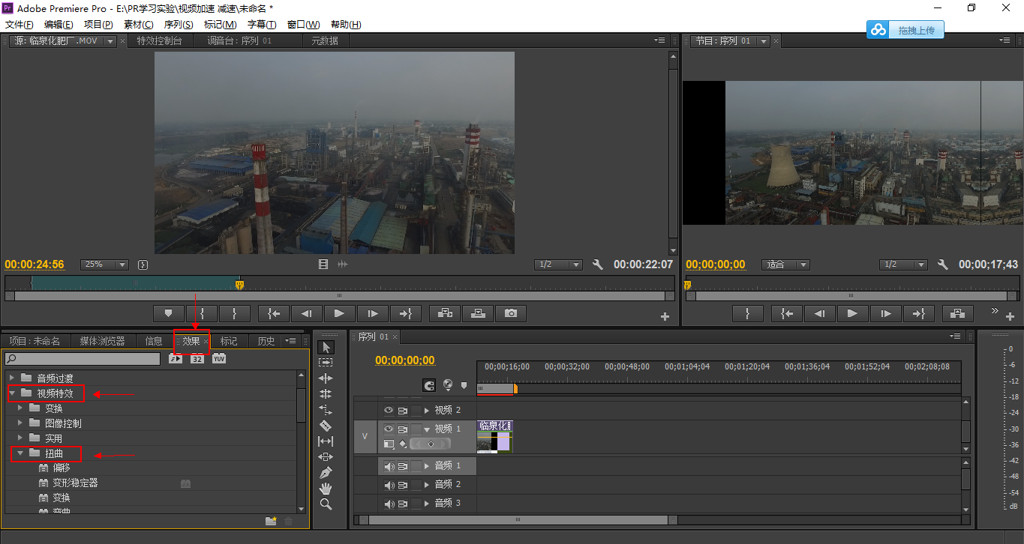Click Add Marker in source monitor
Screen dimensions: 1024x544
click(168, 313)
